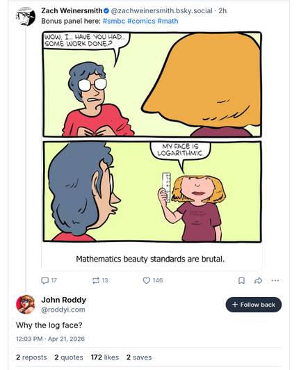
Task: Click the 12:03 PM Apr 21, 2026 timestamp
Action: (50, 339)
